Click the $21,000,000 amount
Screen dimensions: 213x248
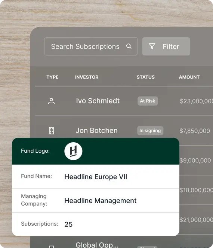coord(196,220)
